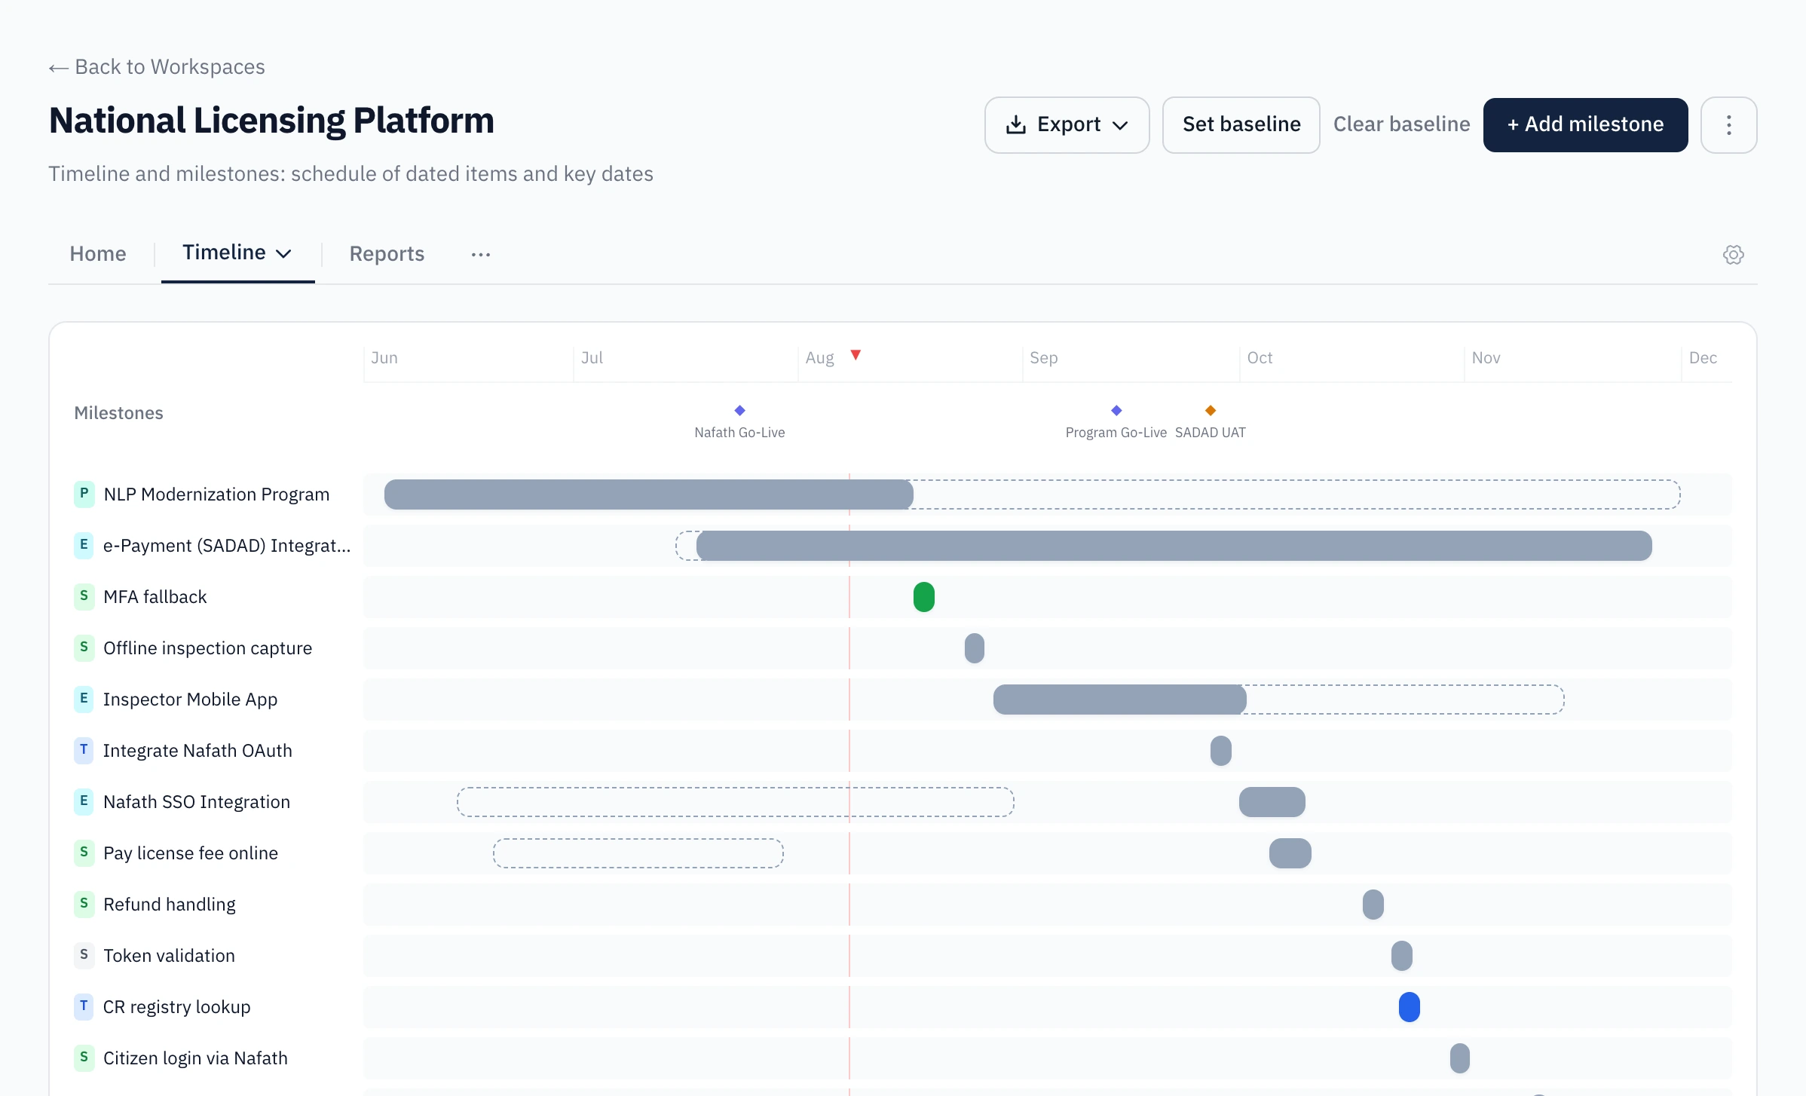Click the Jul month header
The image size is (1806, 1096).
(x=592, y=358)
